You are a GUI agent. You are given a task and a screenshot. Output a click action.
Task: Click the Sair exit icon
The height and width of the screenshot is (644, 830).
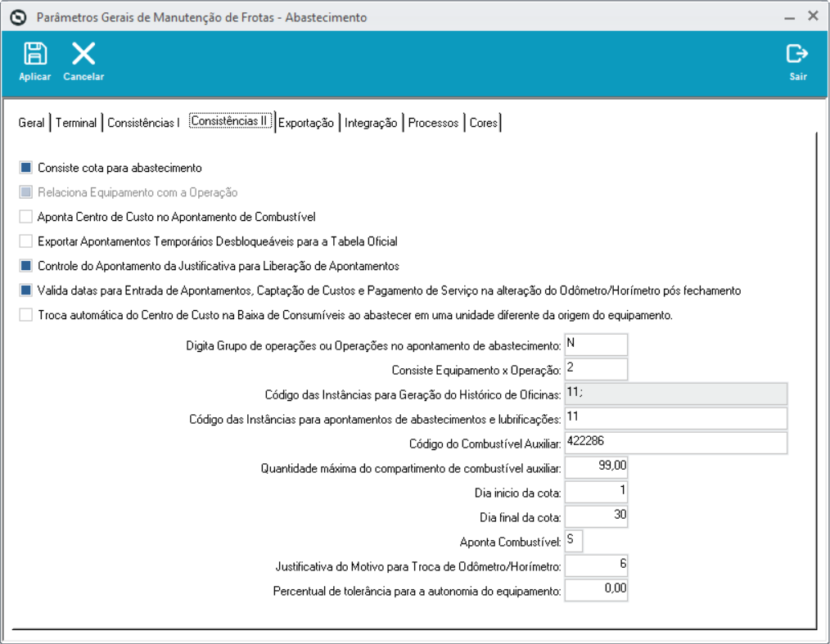797,53
